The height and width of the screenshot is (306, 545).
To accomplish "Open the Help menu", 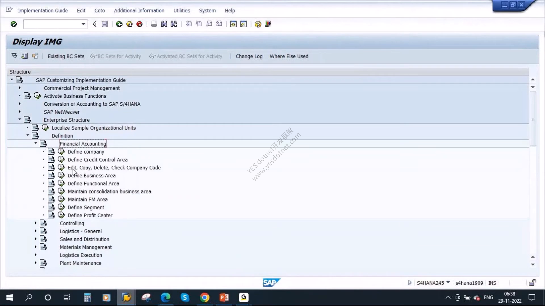I will 230,10.
